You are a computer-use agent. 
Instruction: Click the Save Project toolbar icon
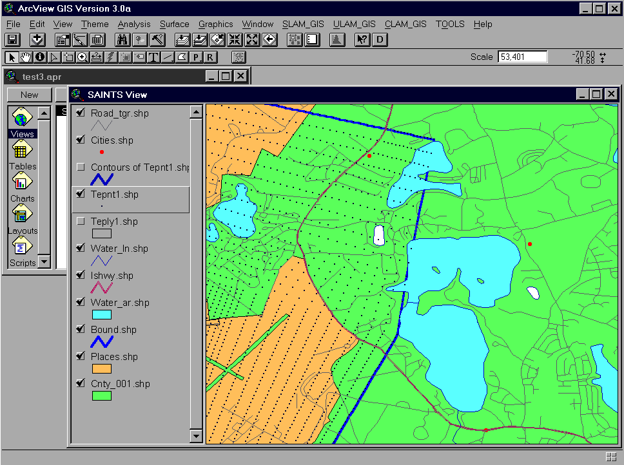click(x=12, y=39)
